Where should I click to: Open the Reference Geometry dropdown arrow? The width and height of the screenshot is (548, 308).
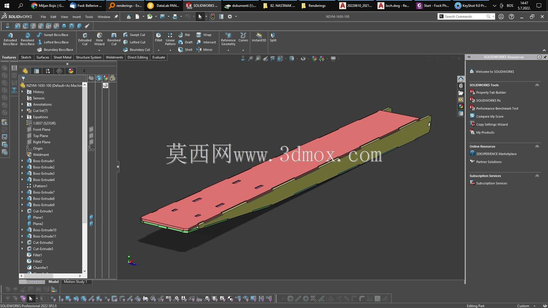pyautogui.click(x=228, y=50)
